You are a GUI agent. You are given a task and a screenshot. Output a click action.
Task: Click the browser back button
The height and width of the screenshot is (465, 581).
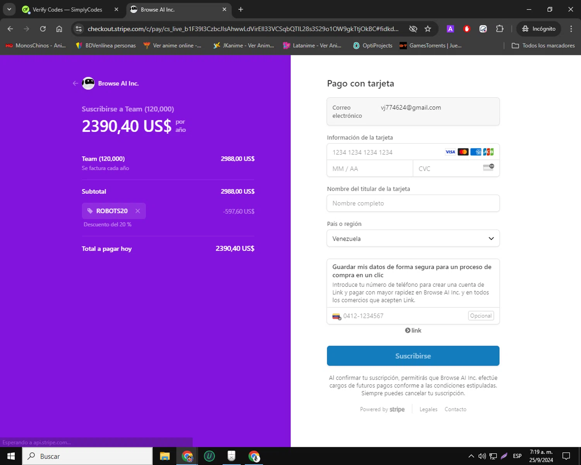pyautogui.click(x=10, y=29)
